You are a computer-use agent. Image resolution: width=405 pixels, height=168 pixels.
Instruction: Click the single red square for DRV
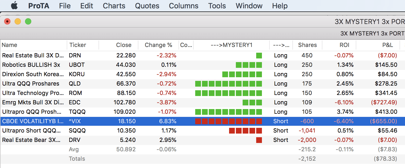[x=259, y=140]
